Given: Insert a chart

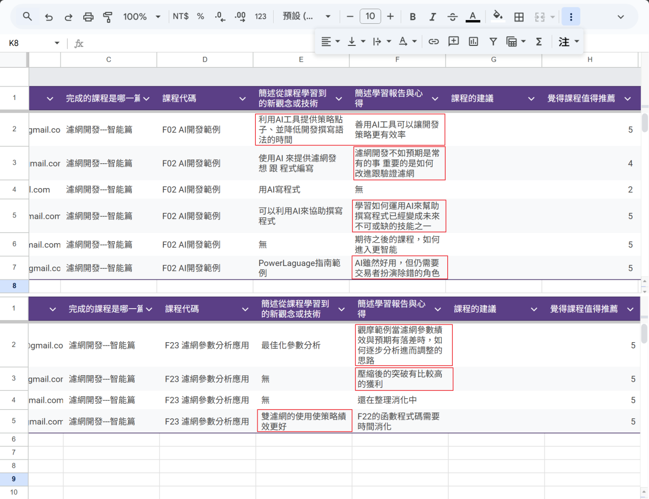Looking at the screenshot, I should [x=473, y=41].
